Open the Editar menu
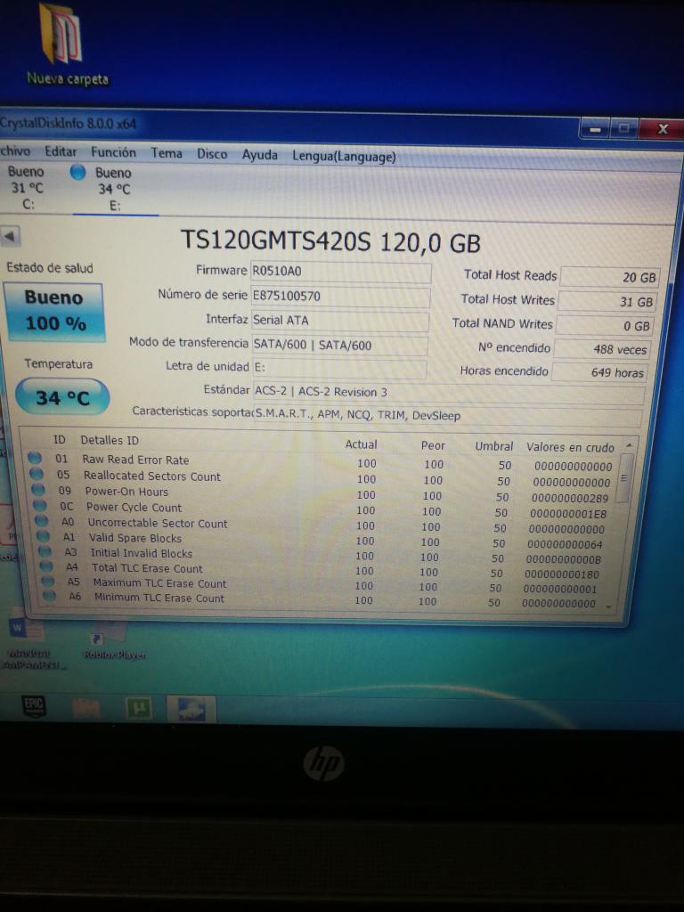684x912 pixels. 61,151
